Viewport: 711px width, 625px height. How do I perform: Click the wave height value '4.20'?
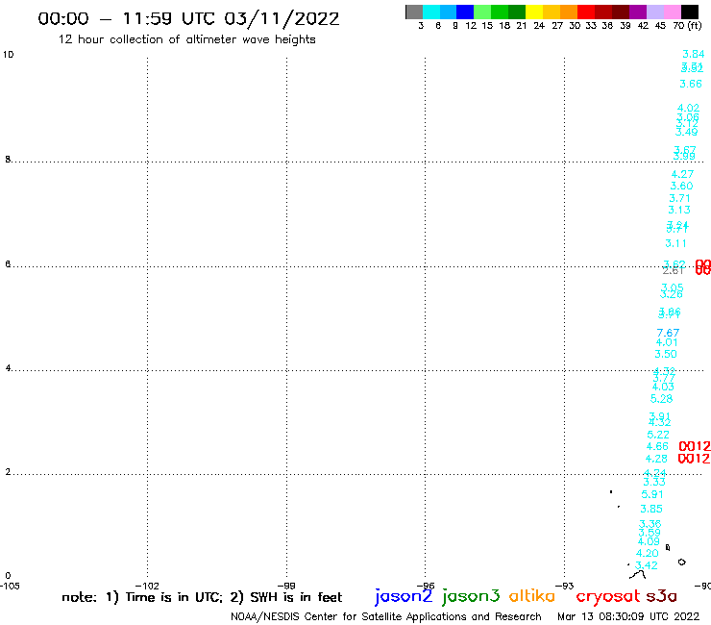[x=647, y=554]
